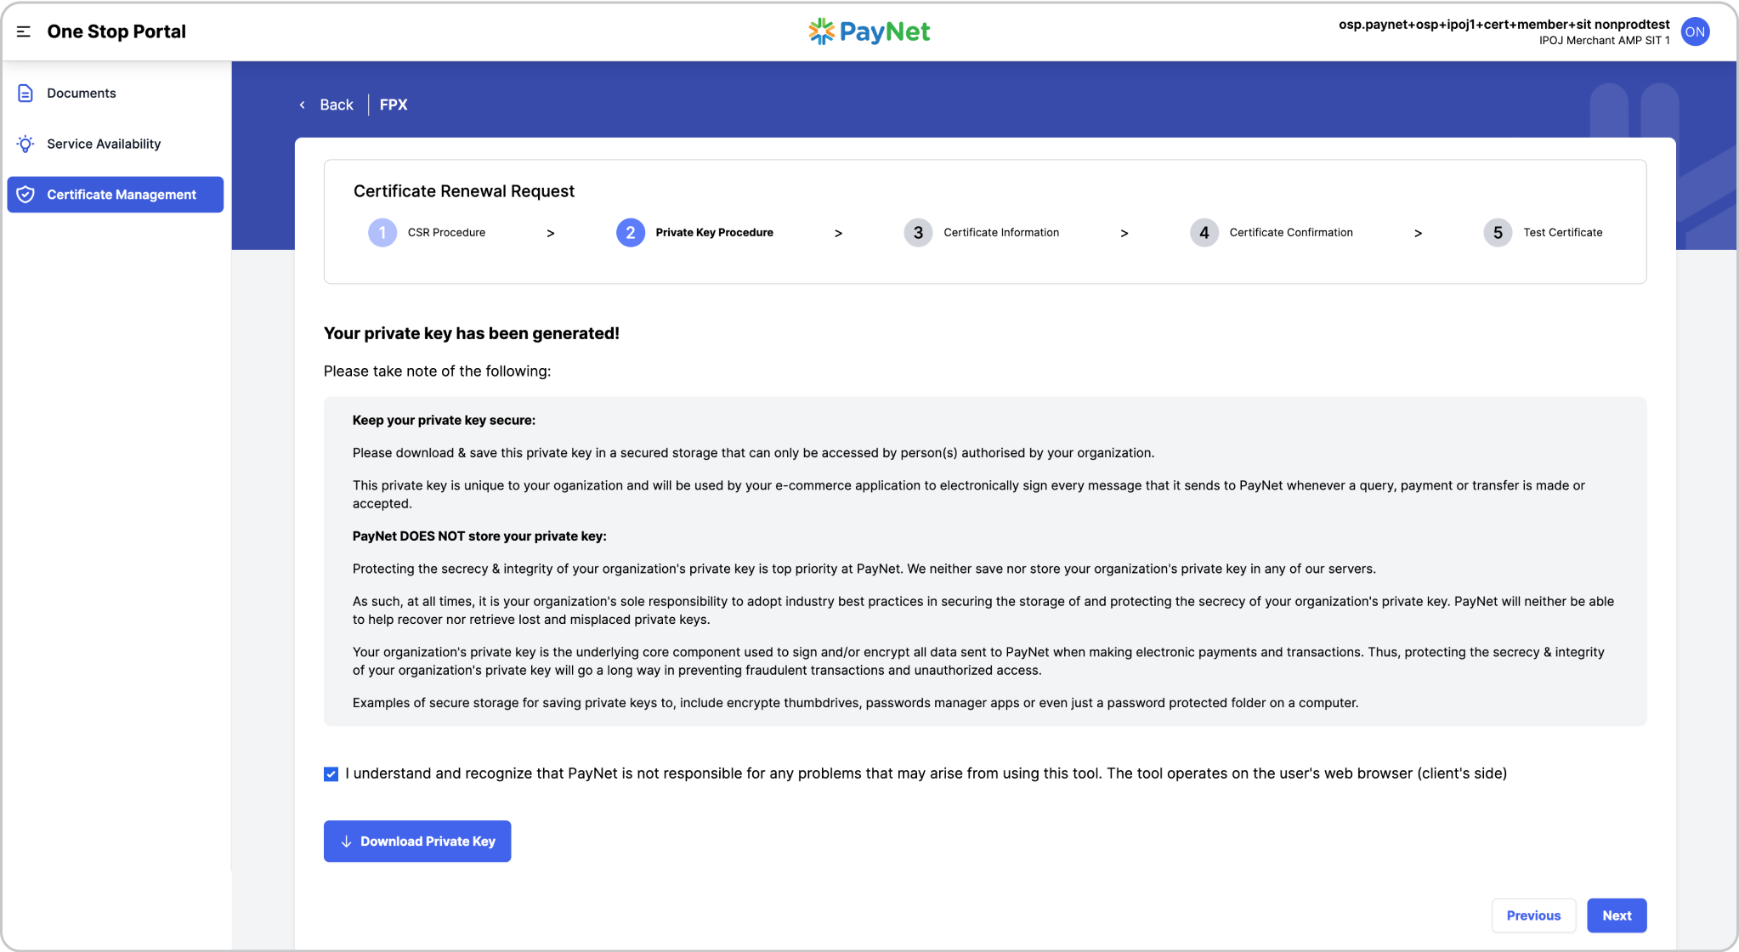Click step 5 circle Test Certificate
This screenshot has height=952, width=1739.
[1498, 232]
